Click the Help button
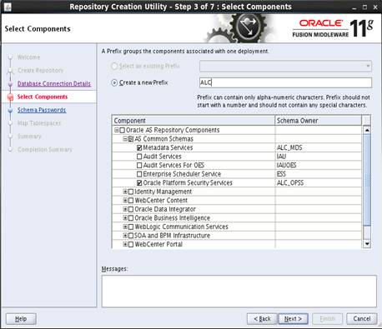Viewport: 382px width, 329px height. coord(21,319)
